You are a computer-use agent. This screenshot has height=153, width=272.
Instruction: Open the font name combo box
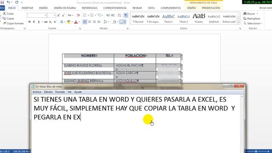coord(37,15)
